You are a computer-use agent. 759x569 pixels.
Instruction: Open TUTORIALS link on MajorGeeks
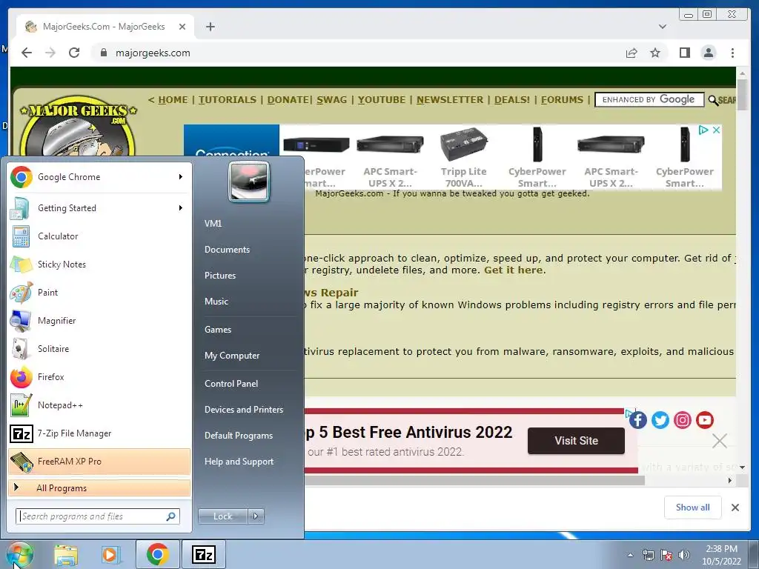(x=228, y=100)
